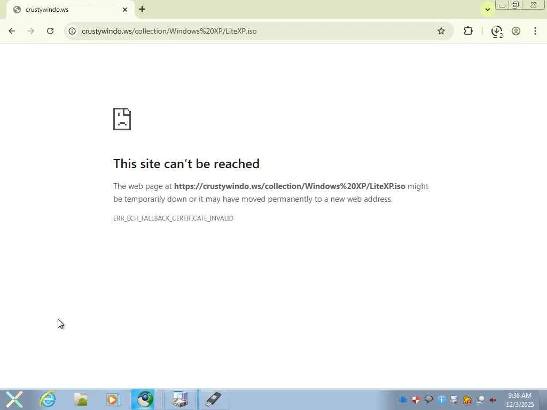Click the red shield security tray icon
This screenshot has width=547, height=410.
click(x=416, y=400)
